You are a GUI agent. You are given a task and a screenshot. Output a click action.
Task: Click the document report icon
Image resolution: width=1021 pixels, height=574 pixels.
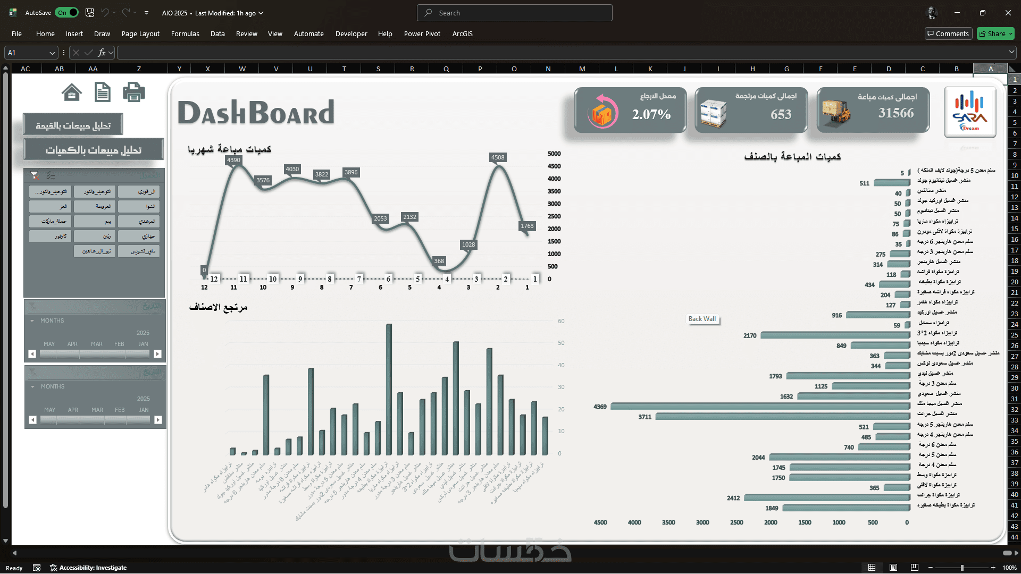coord(103,92)
